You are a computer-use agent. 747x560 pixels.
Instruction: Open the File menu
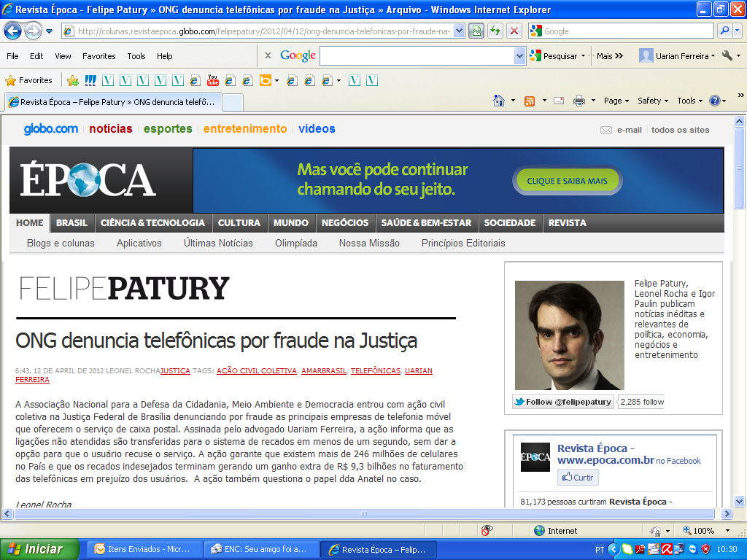tap(12, 56)
